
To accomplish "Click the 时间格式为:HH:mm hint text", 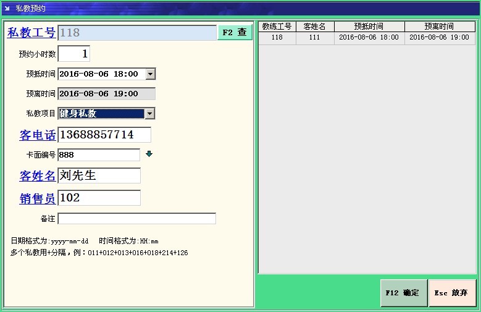I will [x=128, y=241].
